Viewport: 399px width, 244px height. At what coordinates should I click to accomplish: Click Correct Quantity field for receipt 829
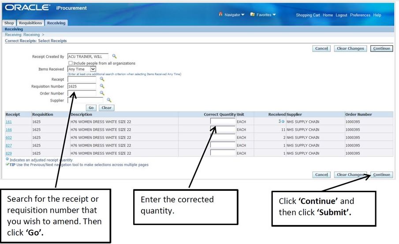[x=223, y=153]
